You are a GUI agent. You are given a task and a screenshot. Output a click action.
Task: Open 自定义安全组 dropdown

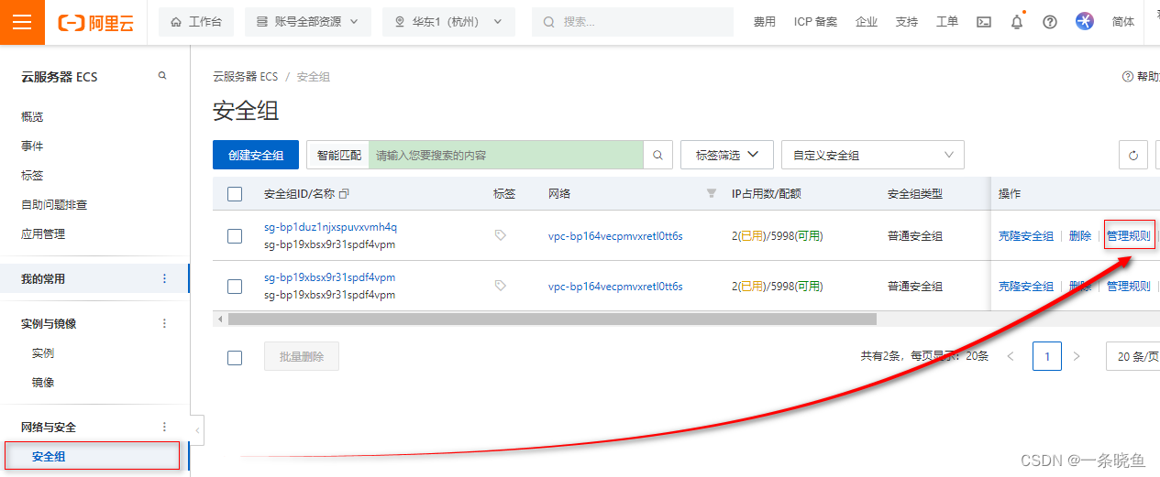[873, 156]
